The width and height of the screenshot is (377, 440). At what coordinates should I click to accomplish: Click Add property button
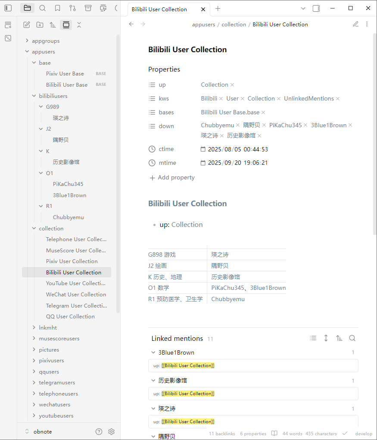click(172, 178)
